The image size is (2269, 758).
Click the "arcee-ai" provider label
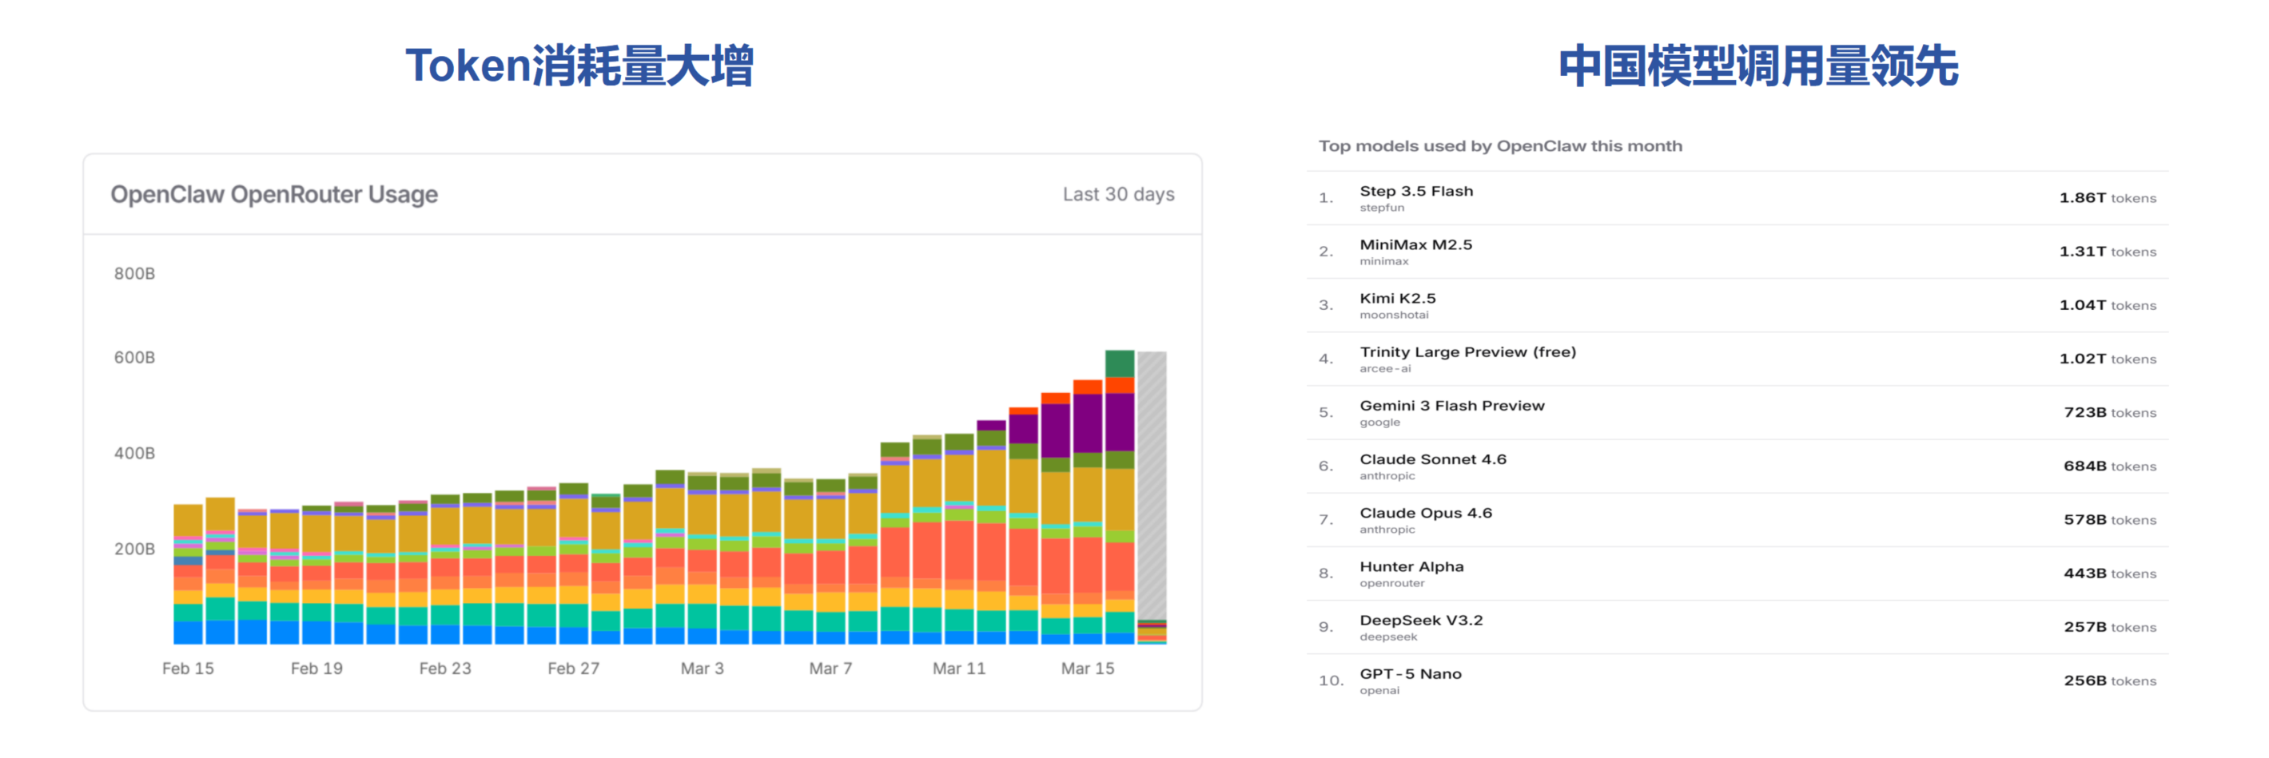[1386, 369]
